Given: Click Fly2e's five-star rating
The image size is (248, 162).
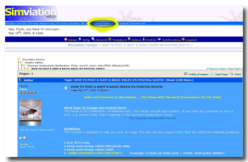Looking at the screenshot, I should 28,92.
